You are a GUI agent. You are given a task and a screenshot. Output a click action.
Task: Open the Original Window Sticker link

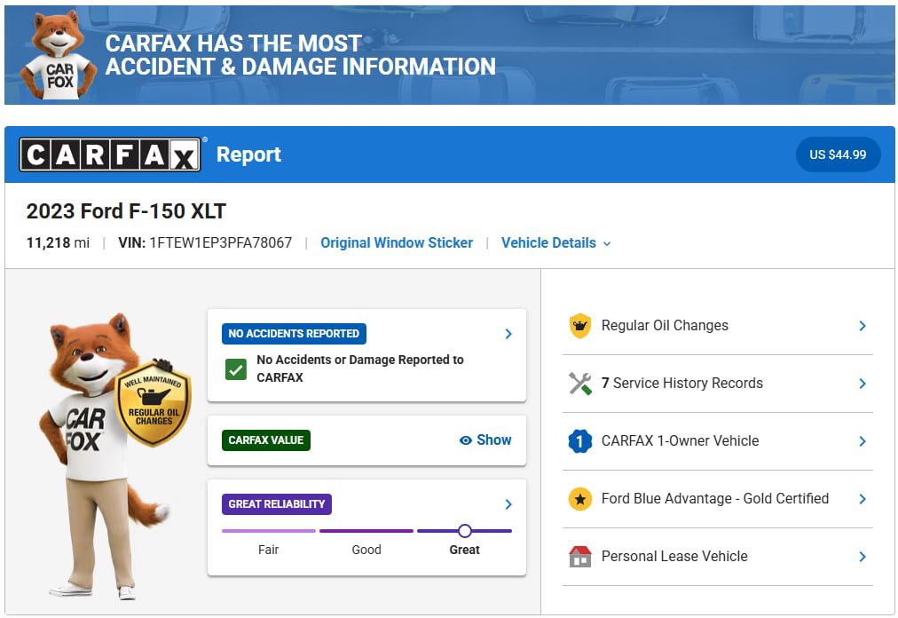pos(397,243)
